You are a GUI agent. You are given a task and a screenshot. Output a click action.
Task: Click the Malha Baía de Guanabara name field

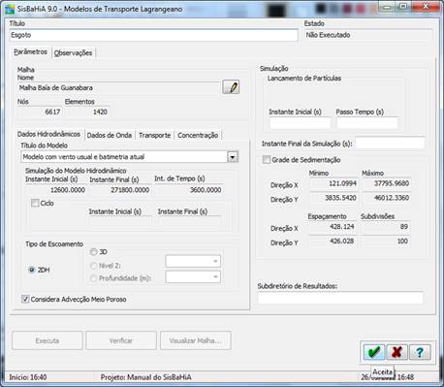[x=118, y=87]
